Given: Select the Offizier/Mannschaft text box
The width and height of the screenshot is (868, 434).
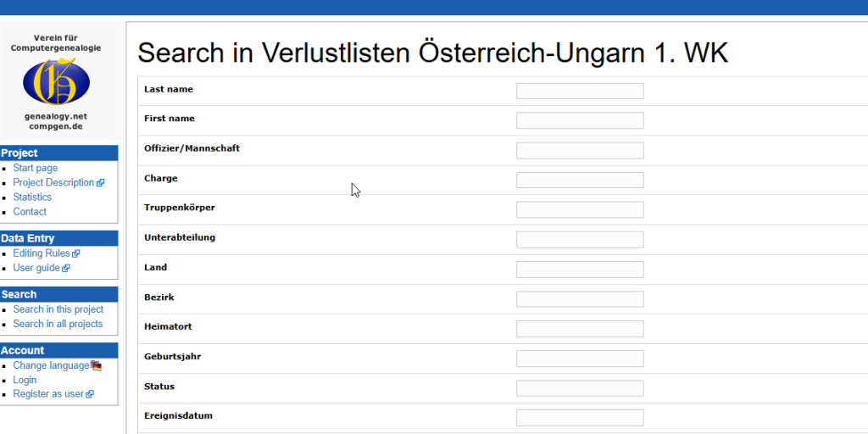Looking at the screenshot, I should coord(580,150).
